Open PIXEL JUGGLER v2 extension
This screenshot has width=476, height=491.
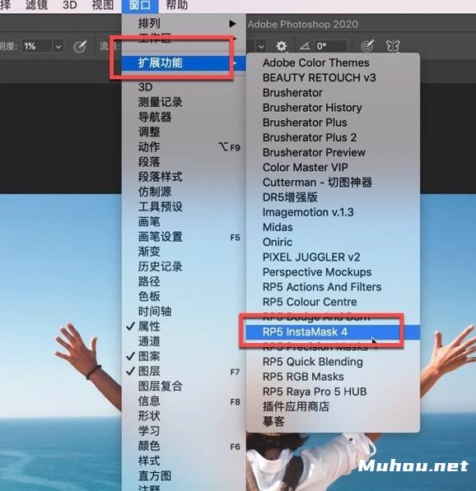point(333,257)
